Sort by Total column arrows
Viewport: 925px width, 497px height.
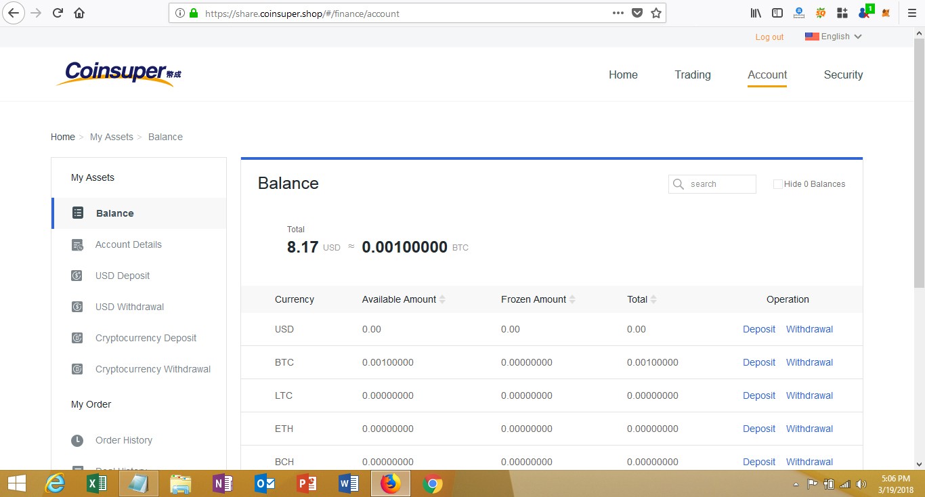(x=653, y=299)
